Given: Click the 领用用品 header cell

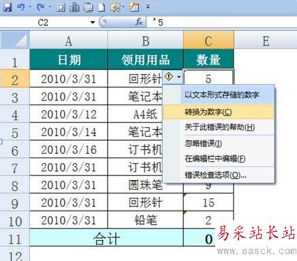Looking at the screenshot, I should 145,59.
